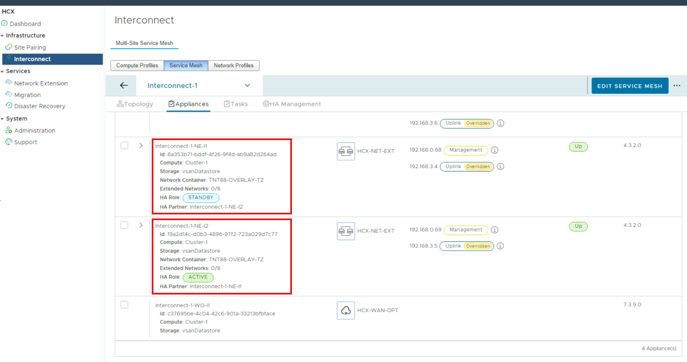687x362 pixels.
Task: Collapse the Services section in sidebar
Action: point(2,71)
